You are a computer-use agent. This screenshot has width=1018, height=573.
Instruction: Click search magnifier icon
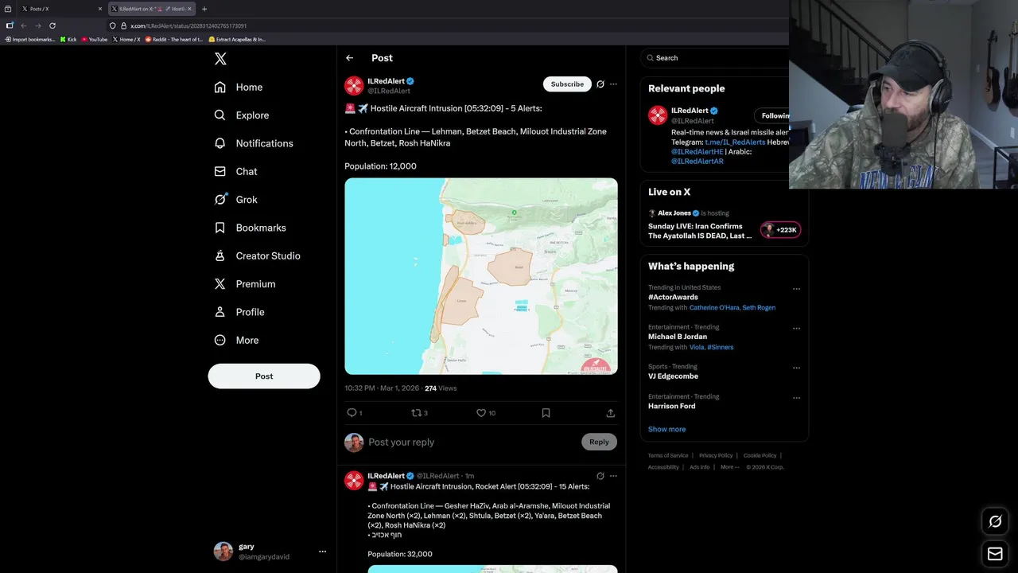pyautogui.click(x=651, y=58)
